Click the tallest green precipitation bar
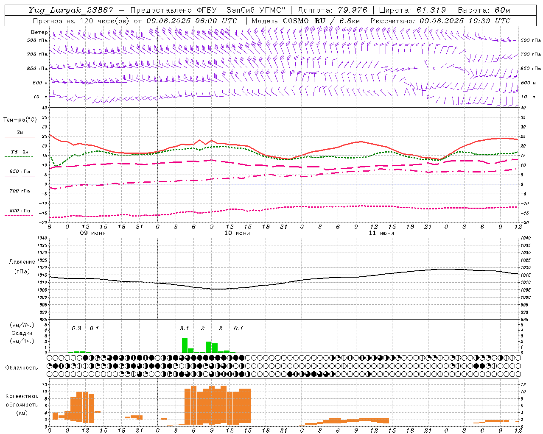543x434 pixels. pyautogui.click(x=185, y=345)
